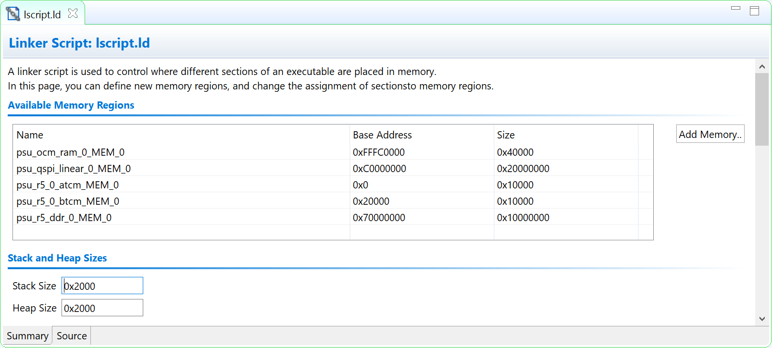This screenshot has width=772, height=348.
Task: Select the psu_r5_0_btcm_MEM_0 row
Action: 333,201
